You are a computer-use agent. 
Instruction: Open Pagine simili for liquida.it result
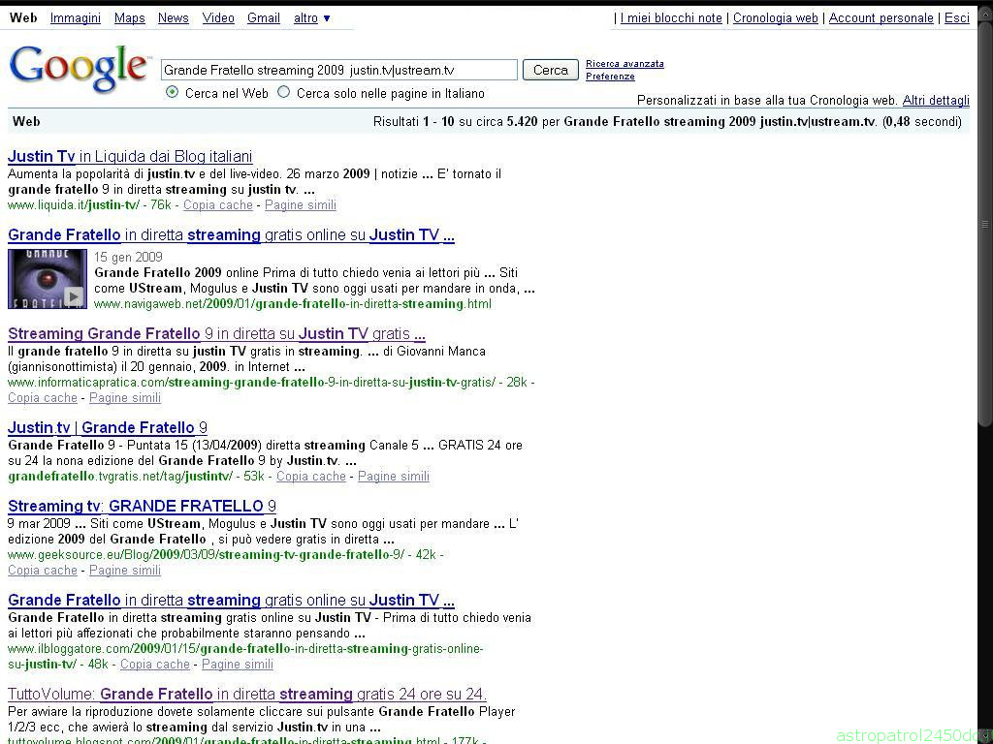click(301, 205)
